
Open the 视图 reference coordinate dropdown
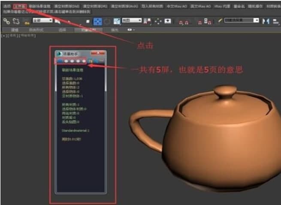(x=132, y=20)
